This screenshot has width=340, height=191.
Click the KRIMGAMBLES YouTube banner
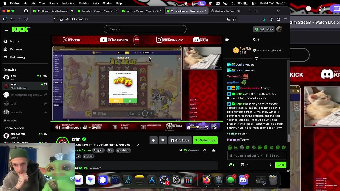(114, 40)
